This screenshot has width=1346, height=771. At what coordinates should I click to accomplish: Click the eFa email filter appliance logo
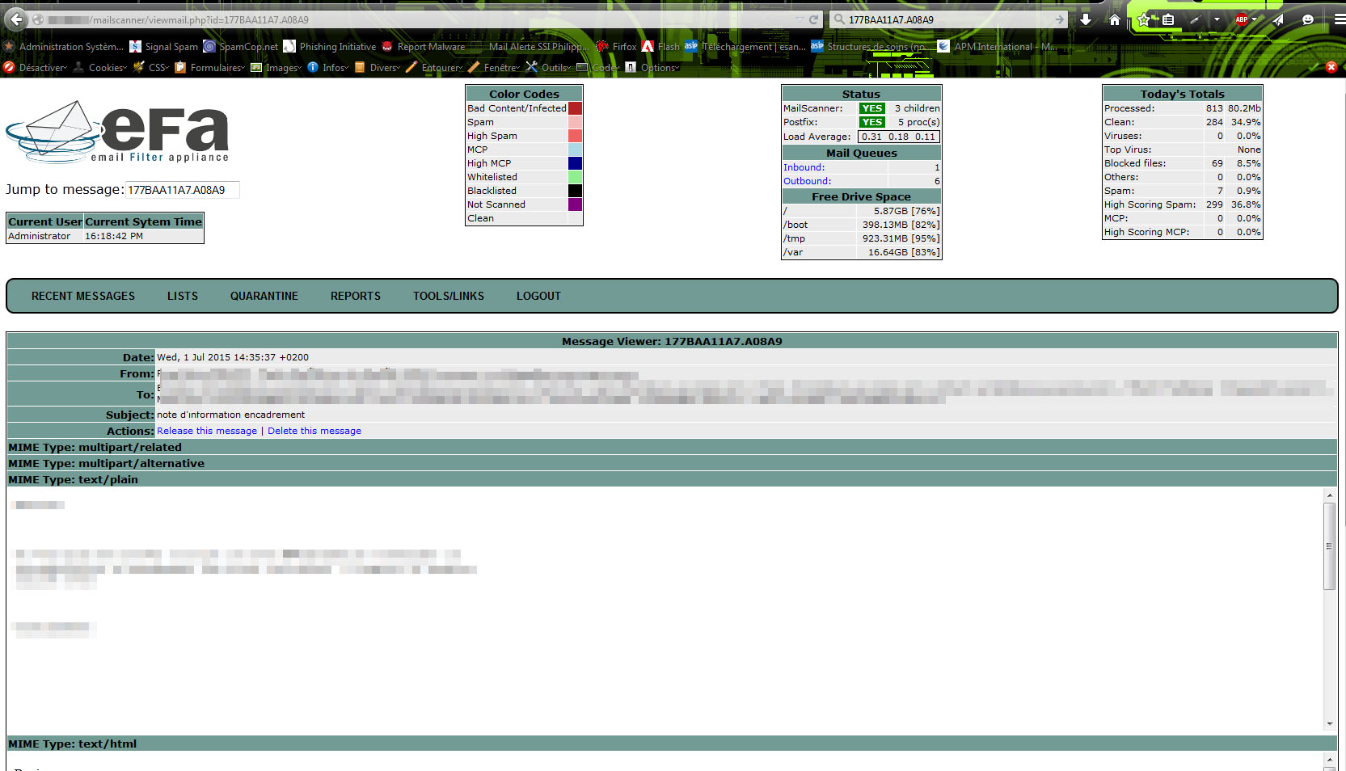click(x=118, y=132)
